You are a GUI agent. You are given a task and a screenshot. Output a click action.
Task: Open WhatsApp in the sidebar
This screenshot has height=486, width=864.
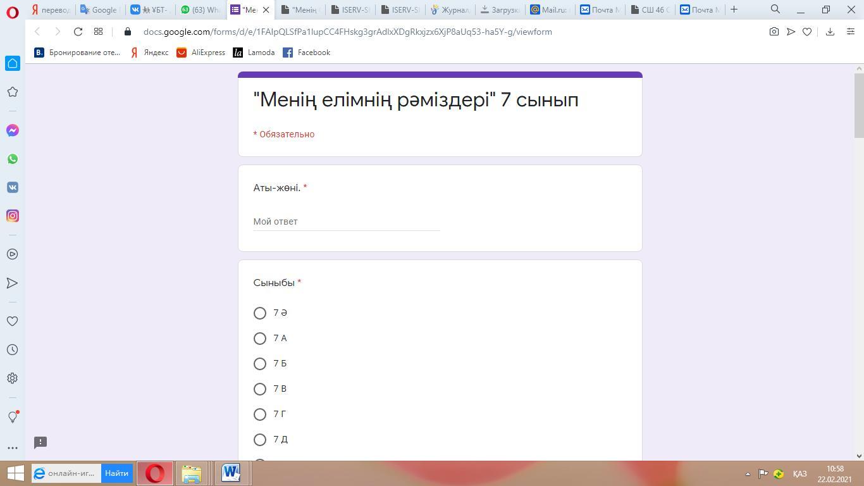(12, 159)
